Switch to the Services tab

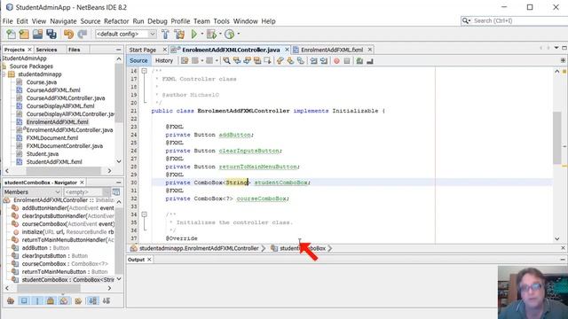(x=46, y=50)
